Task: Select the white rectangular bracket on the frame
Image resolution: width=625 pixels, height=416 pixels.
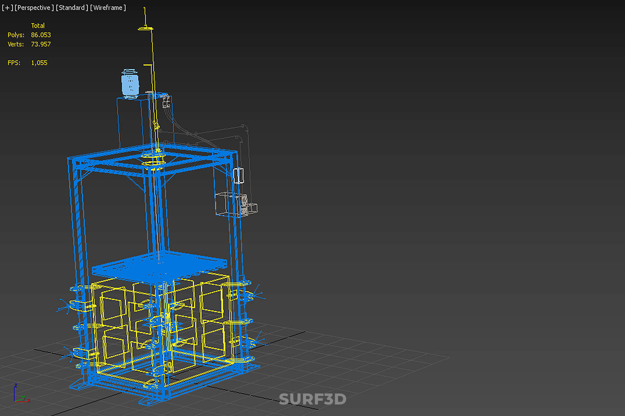Action: coord(238,176)
